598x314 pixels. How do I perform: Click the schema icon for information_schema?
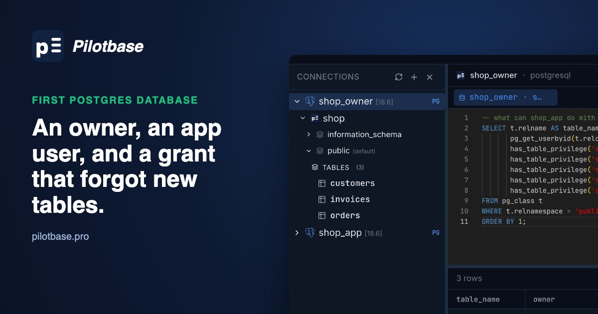[x=320, y=135]
